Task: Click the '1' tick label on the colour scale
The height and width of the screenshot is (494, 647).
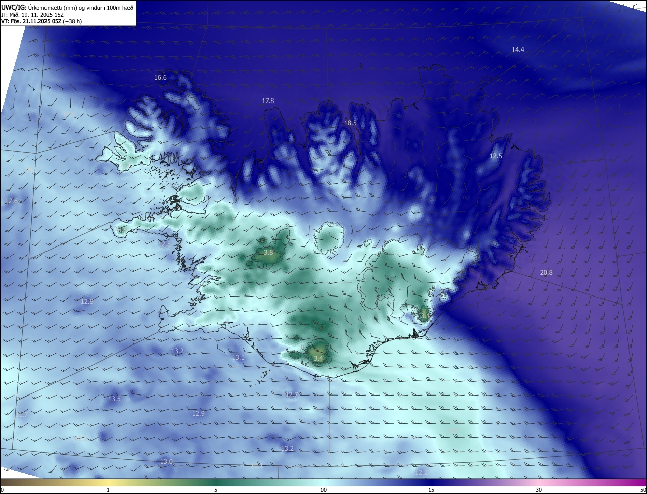Action: (108, 490)
